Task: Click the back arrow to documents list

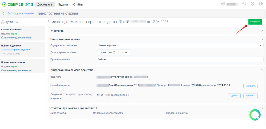Action: point(4,13)
